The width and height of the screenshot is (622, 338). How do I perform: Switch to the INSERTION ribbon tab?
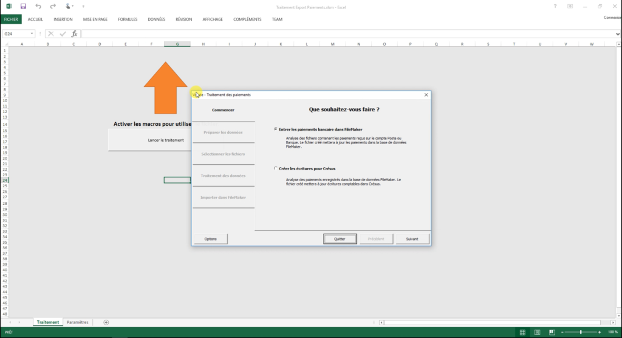[x=63, y=19]
